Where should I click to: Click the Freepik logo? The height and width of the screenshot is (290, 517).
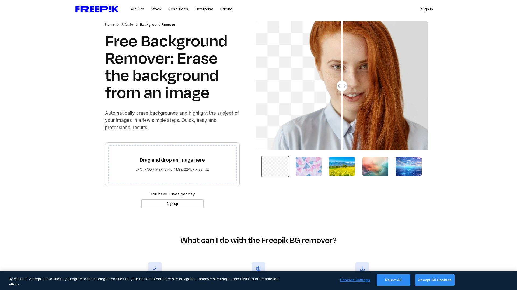[97, 9]
